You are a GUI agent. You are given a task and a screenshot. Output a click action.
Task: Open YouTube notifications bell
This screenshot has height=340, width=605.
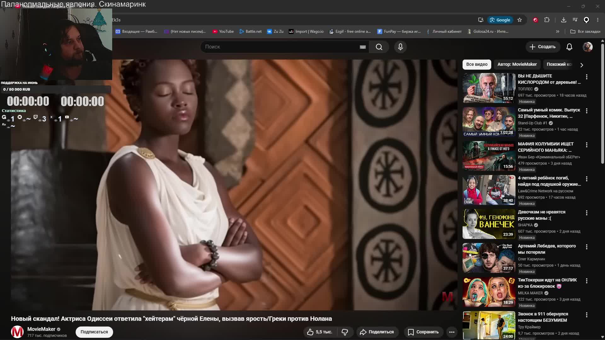569,47
